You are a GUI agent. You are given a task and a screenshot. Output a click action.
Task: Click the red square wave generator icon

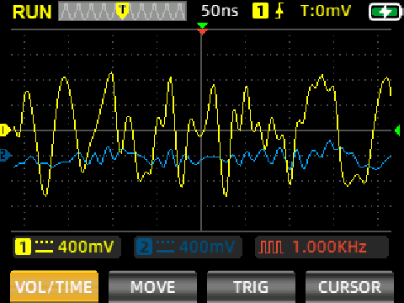point(270,247)
